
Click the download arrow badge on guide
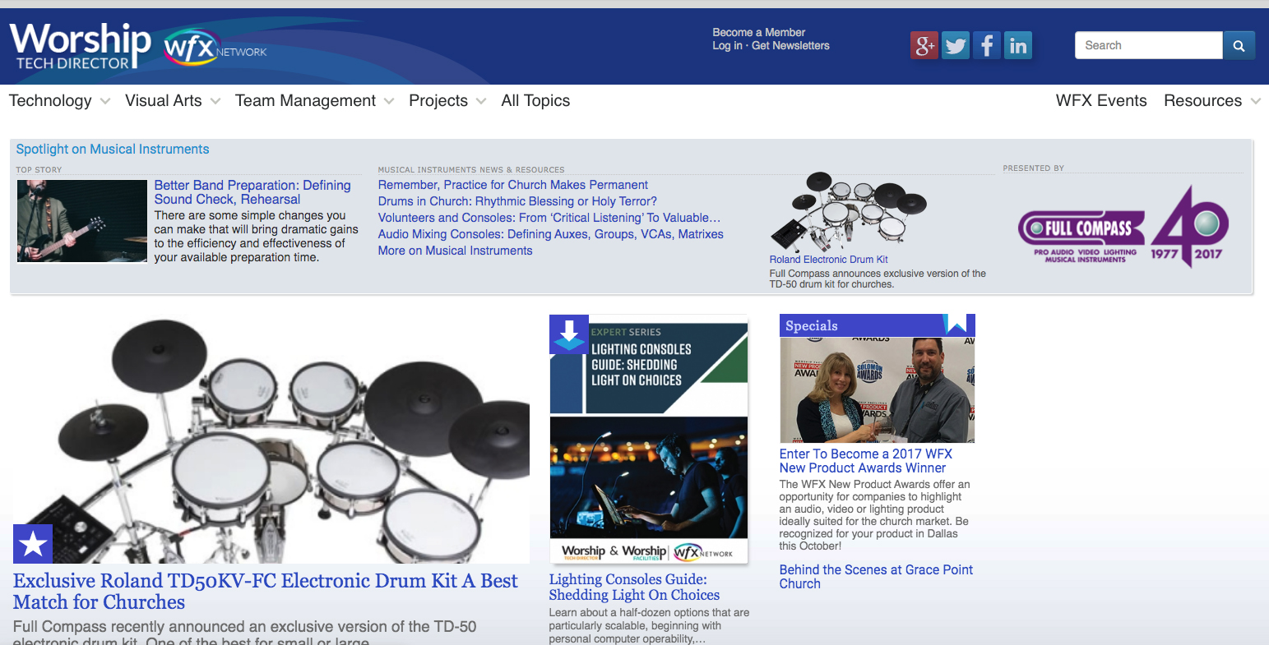coord(568,334)
